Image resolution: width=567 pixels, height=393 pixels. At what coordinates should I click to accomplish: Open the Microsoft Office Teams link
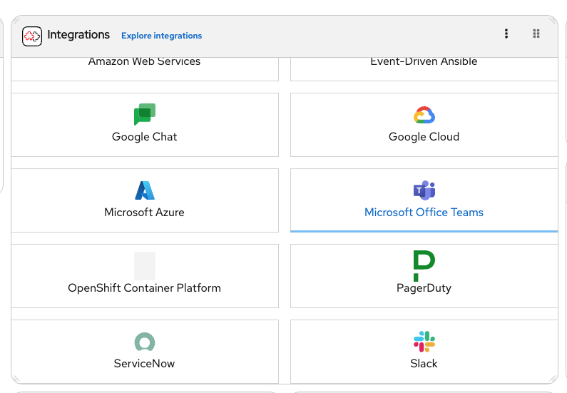[424, 213]
